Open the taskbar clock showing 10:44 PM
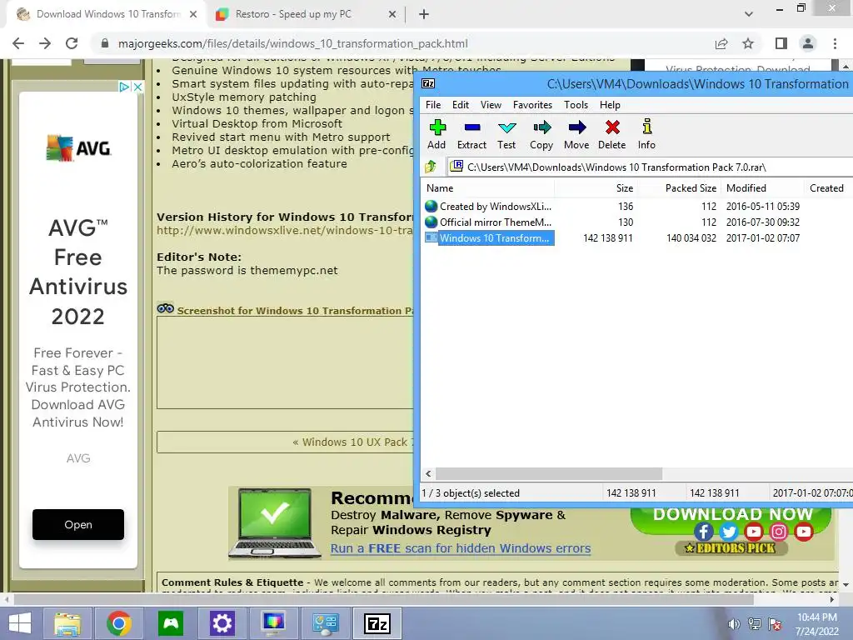 [816, 624]
